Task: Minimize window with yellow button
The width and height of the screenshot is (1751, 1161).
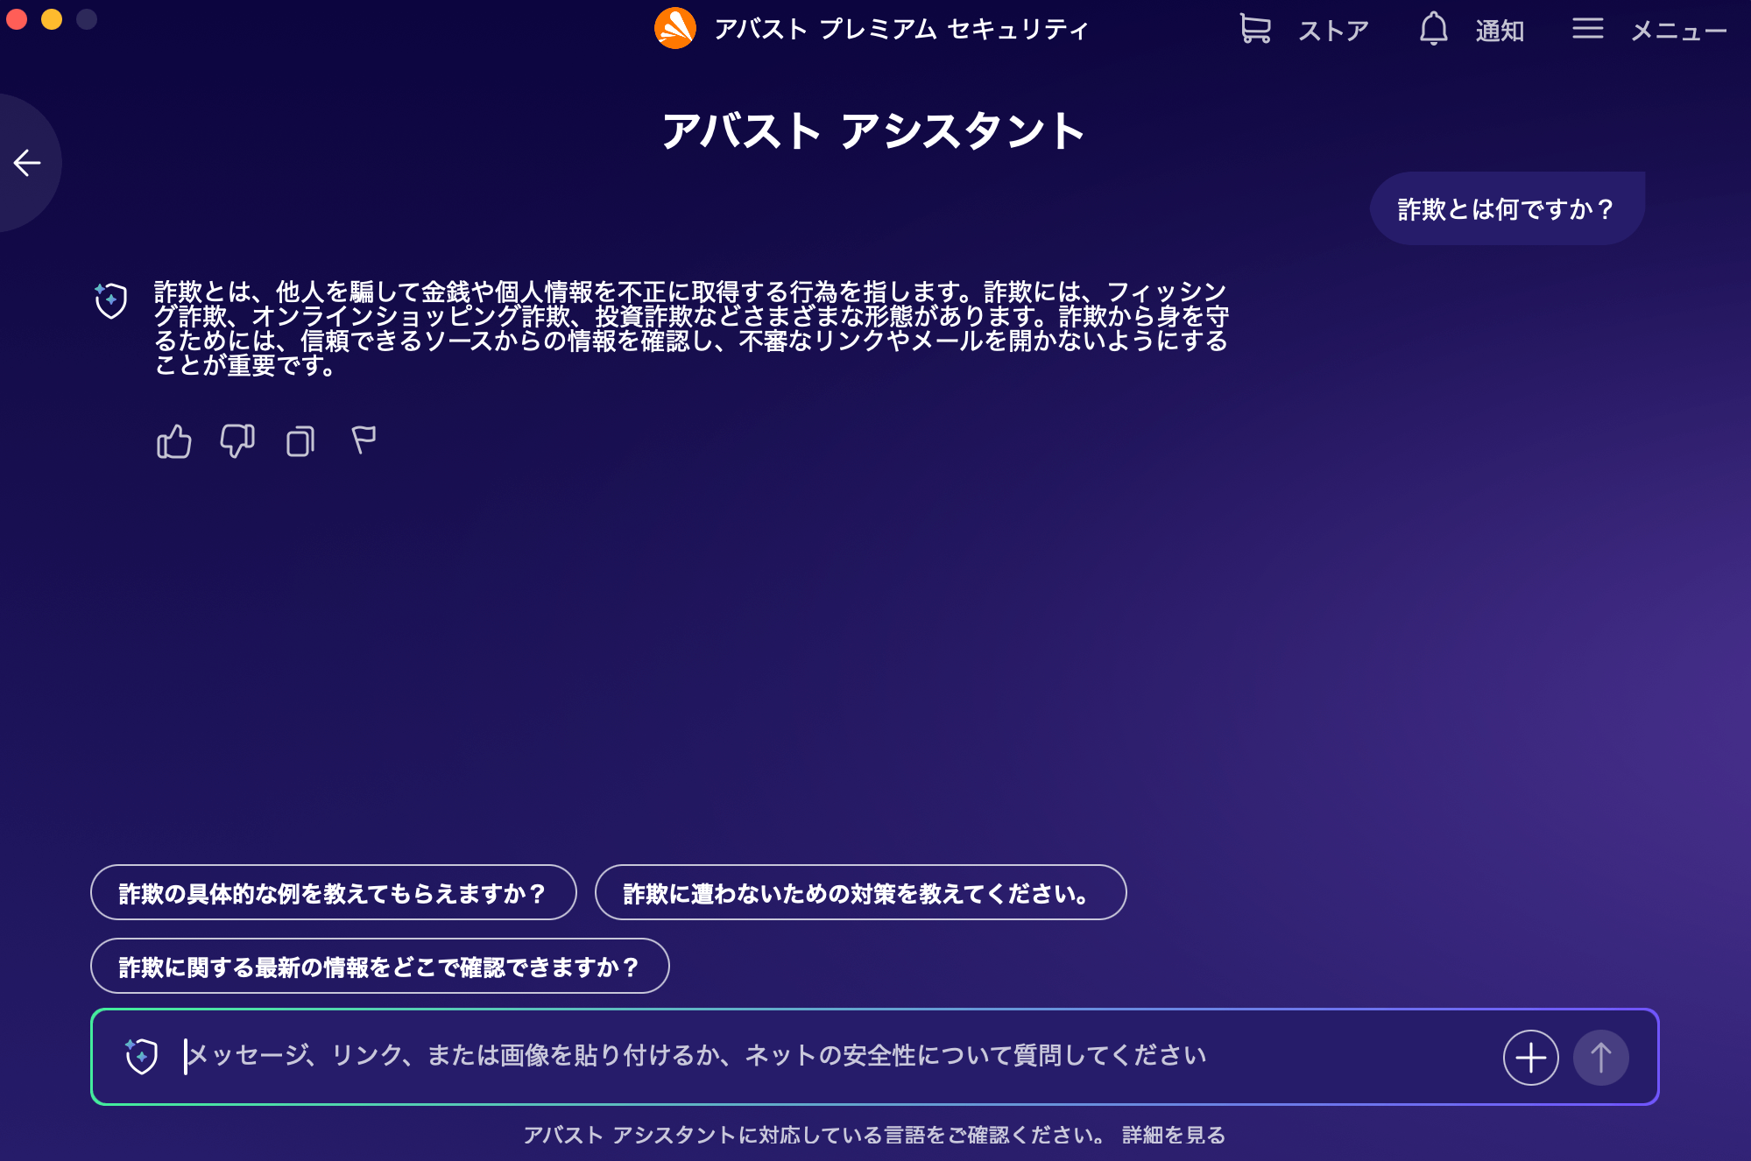Action: point(52,18)
